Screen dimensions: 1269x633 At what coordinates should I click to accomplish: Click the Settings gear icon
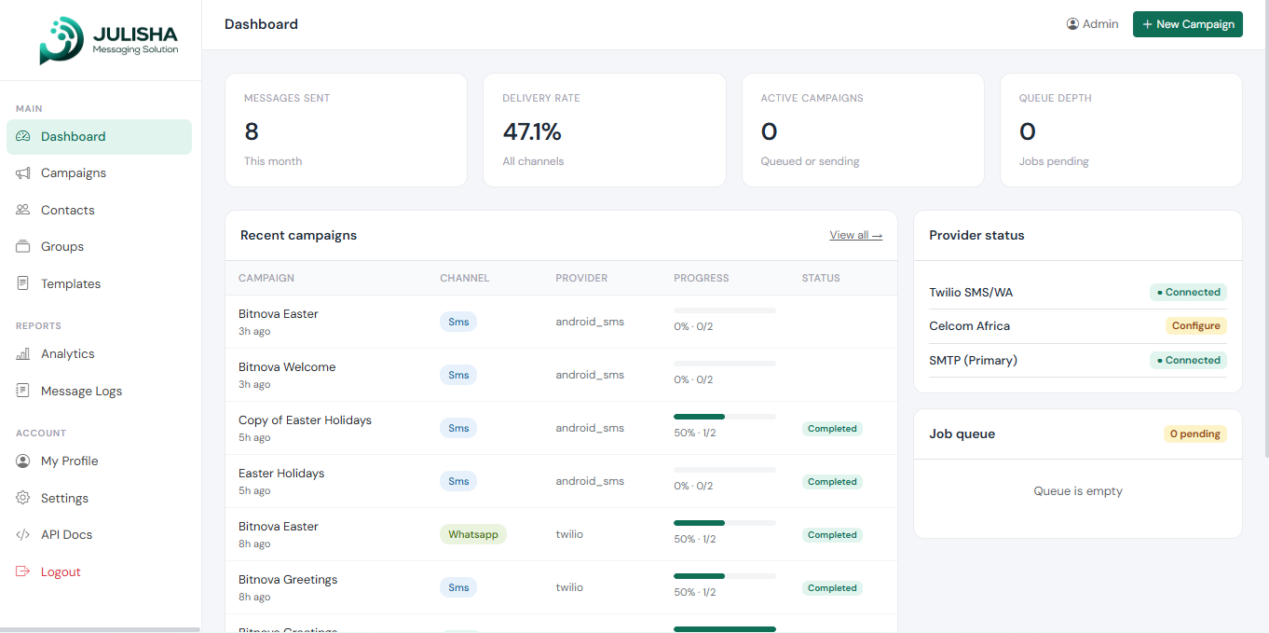(x=23, y=498)
